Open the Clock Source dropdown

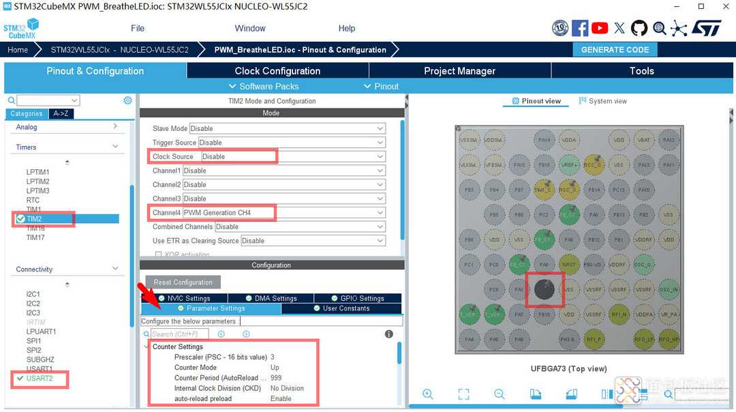[x=293, y=156]
